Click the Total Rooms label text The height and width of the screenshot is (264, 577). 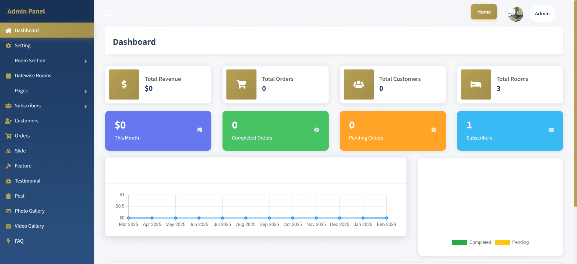pos(512,79)
